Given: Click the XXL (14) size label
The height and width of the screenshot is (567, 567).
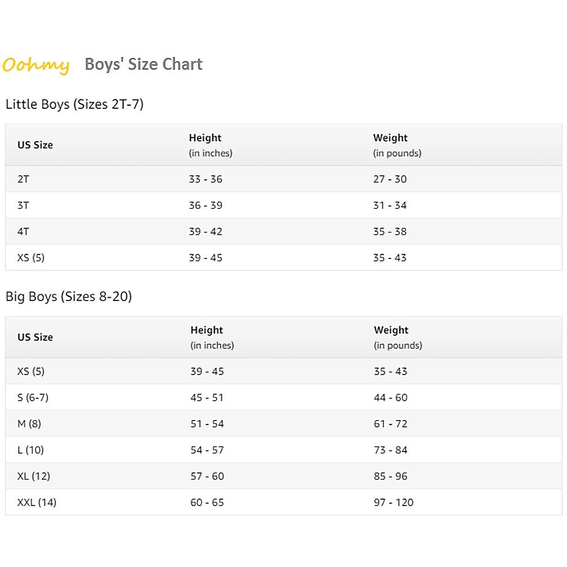Looking at the screenshot, I should point(37,502).
